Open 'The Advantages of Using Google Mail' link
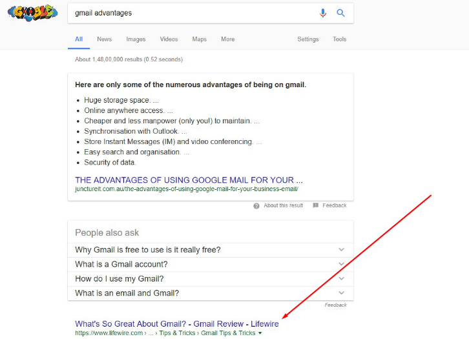469x339 pixels. coord(189,180)
